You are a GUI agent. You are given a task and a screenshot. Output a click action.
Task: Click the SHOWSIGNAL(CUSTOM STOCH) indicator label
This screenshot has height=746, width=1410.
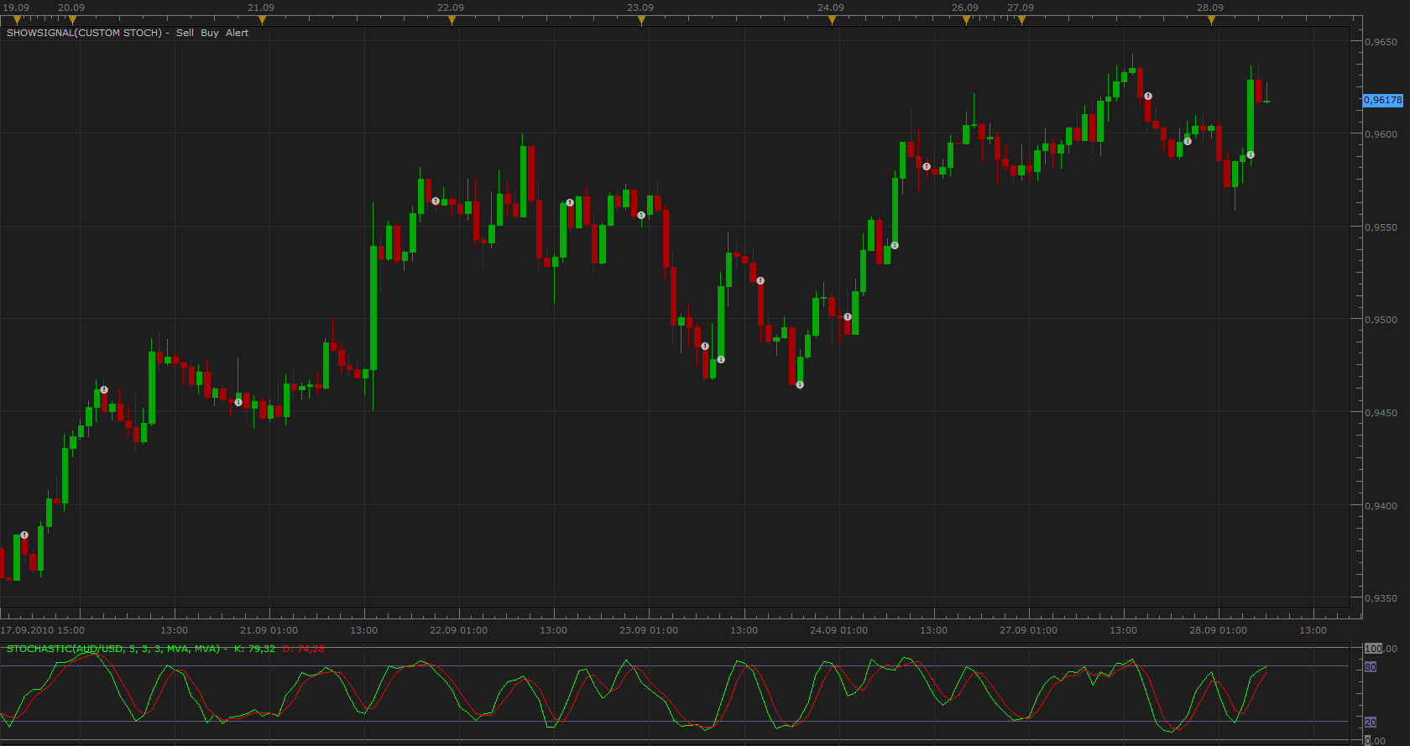[84, 33]
